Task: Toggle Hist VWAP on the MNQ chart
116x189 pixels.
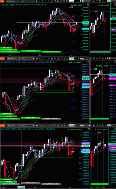Action: coord(8,182)
